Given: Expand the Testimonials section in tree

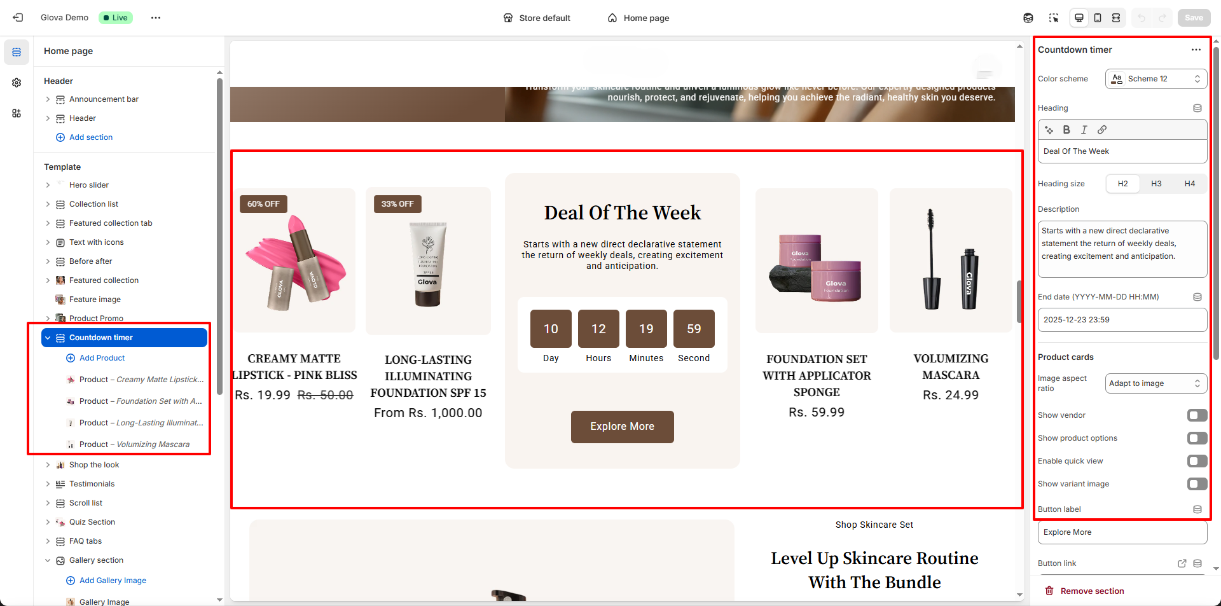Looking at the screenshot, I should (48, 484).
